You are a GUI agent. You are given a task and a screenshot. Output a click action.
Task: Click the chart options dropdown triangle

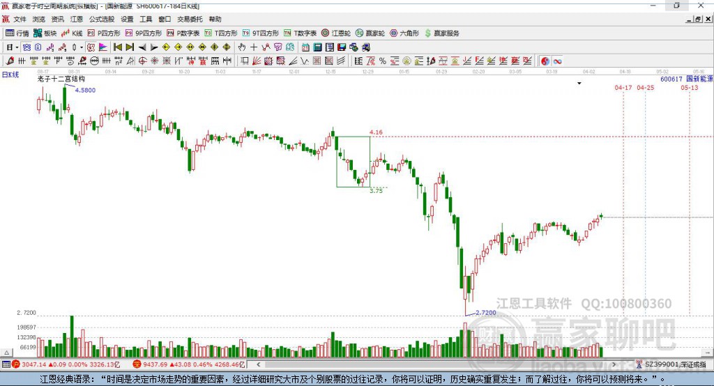579,84
